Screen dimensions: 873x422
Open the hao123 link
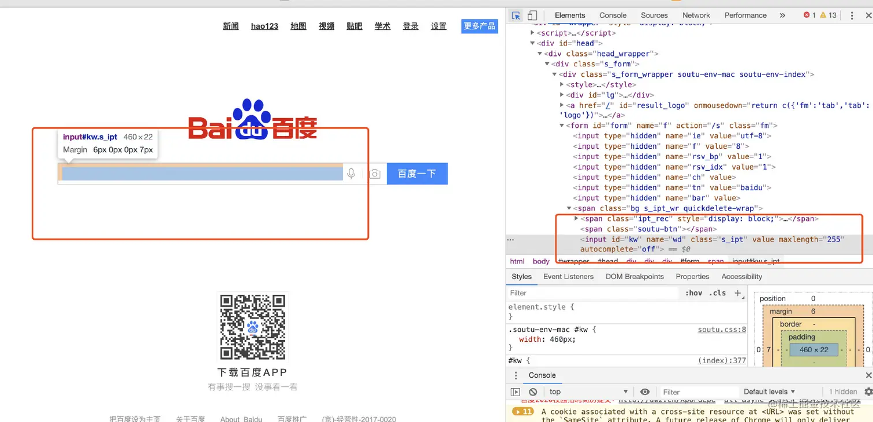(264, 26)
